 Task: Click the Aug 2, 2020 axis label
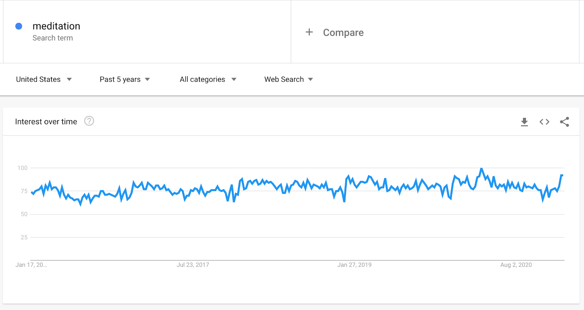coord(516,265)
